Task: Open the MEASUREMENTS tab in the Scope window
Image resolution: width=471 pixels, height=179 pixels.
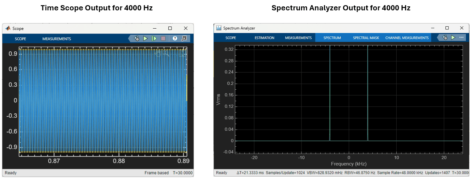Action: coord(56,39)
